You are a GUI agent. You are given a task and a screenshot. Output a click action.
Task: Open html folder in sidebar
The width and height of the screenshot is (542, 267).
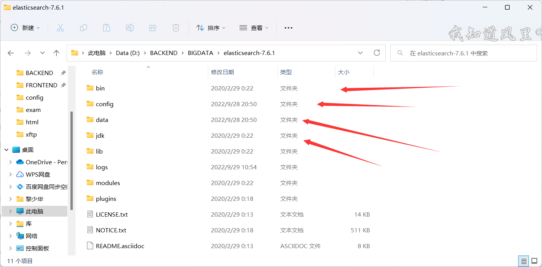coord(32,122)
